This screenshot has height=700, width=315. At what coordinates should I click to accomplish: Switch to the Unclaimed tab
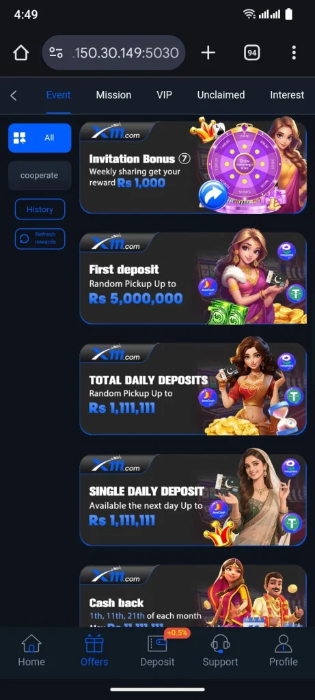[221, 95]
